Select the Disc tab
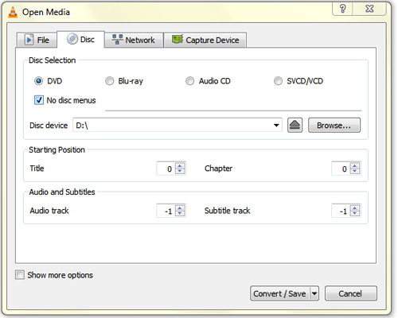 (80, 40)
